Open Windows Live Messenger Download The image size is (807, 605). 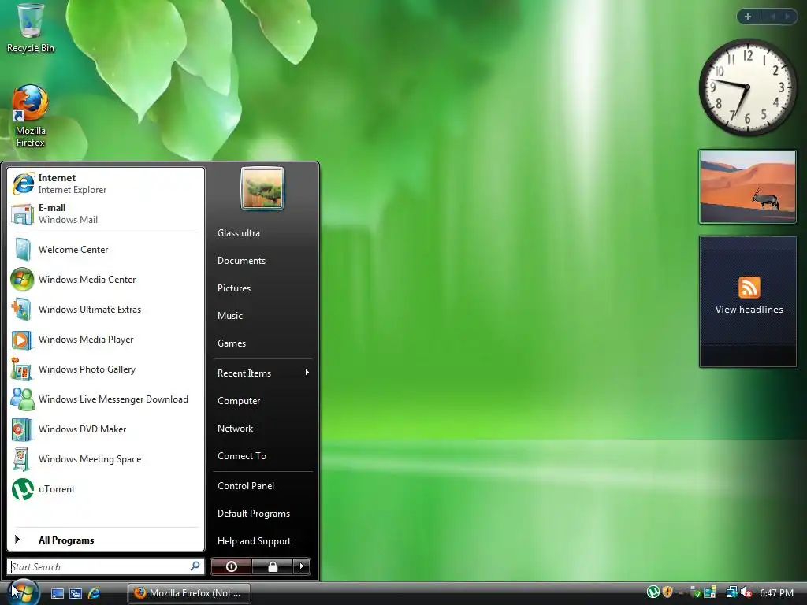(105, 399)
